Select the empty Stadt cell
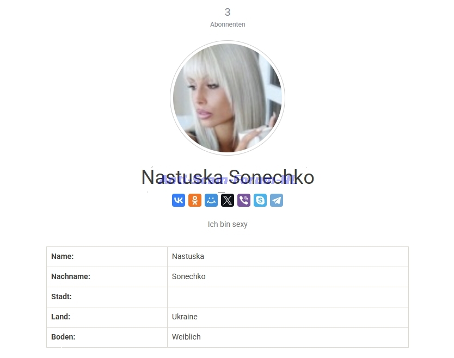Image resolution: width=454 pixels, height=358 pixels. pos(288,297)
